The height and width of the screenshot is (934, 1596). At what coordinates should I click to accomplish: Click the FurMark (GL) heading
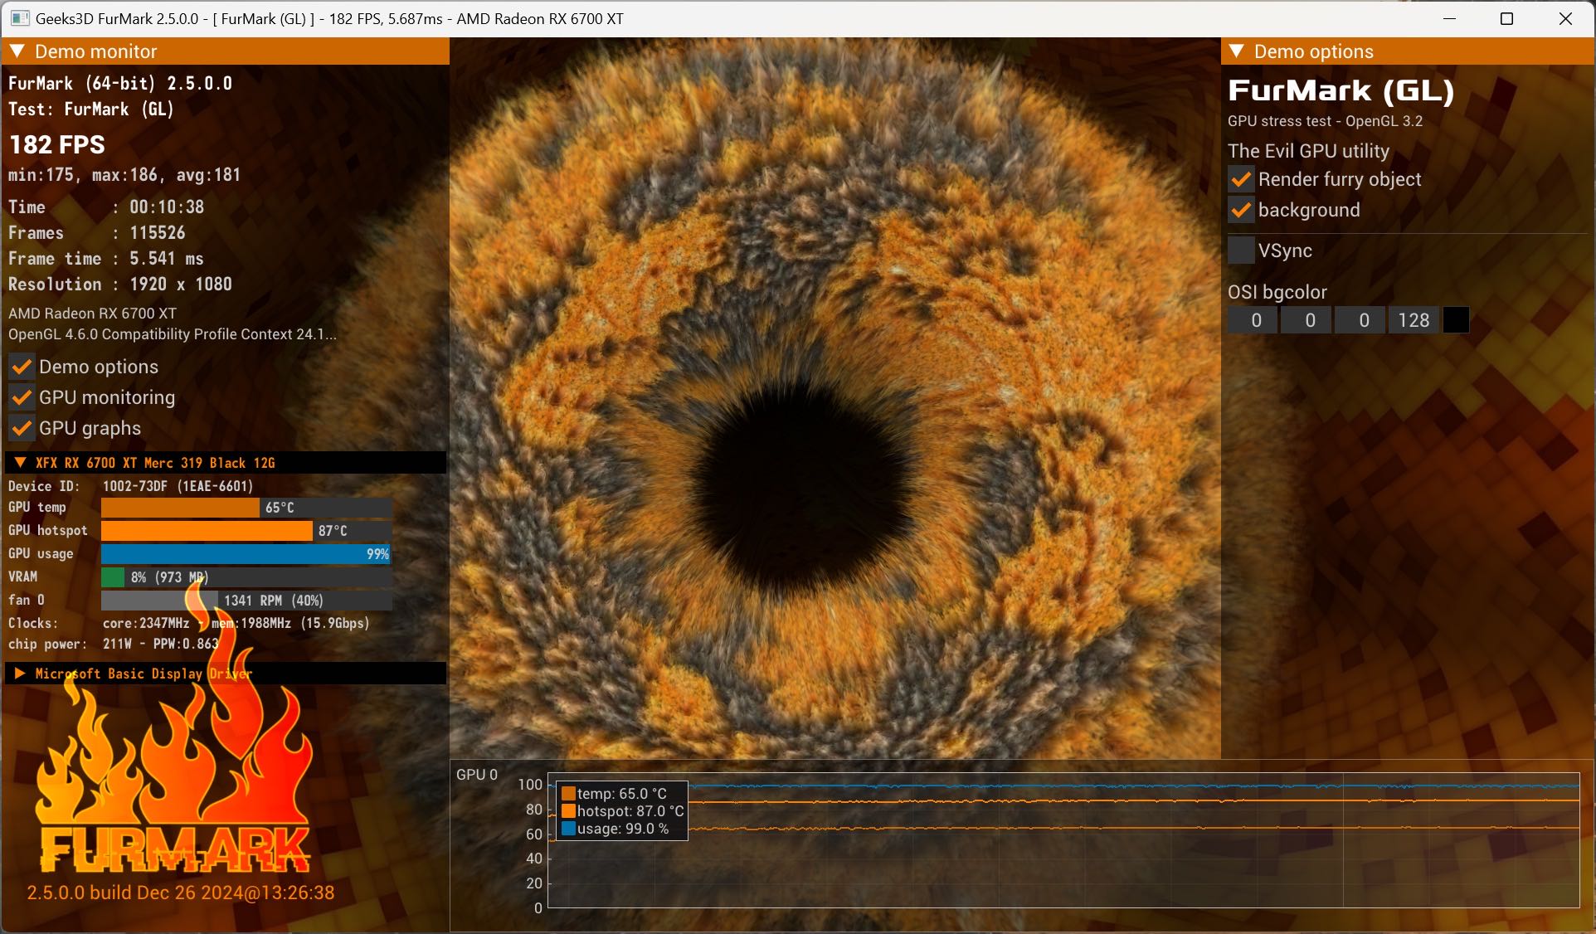click(1341, 90)
